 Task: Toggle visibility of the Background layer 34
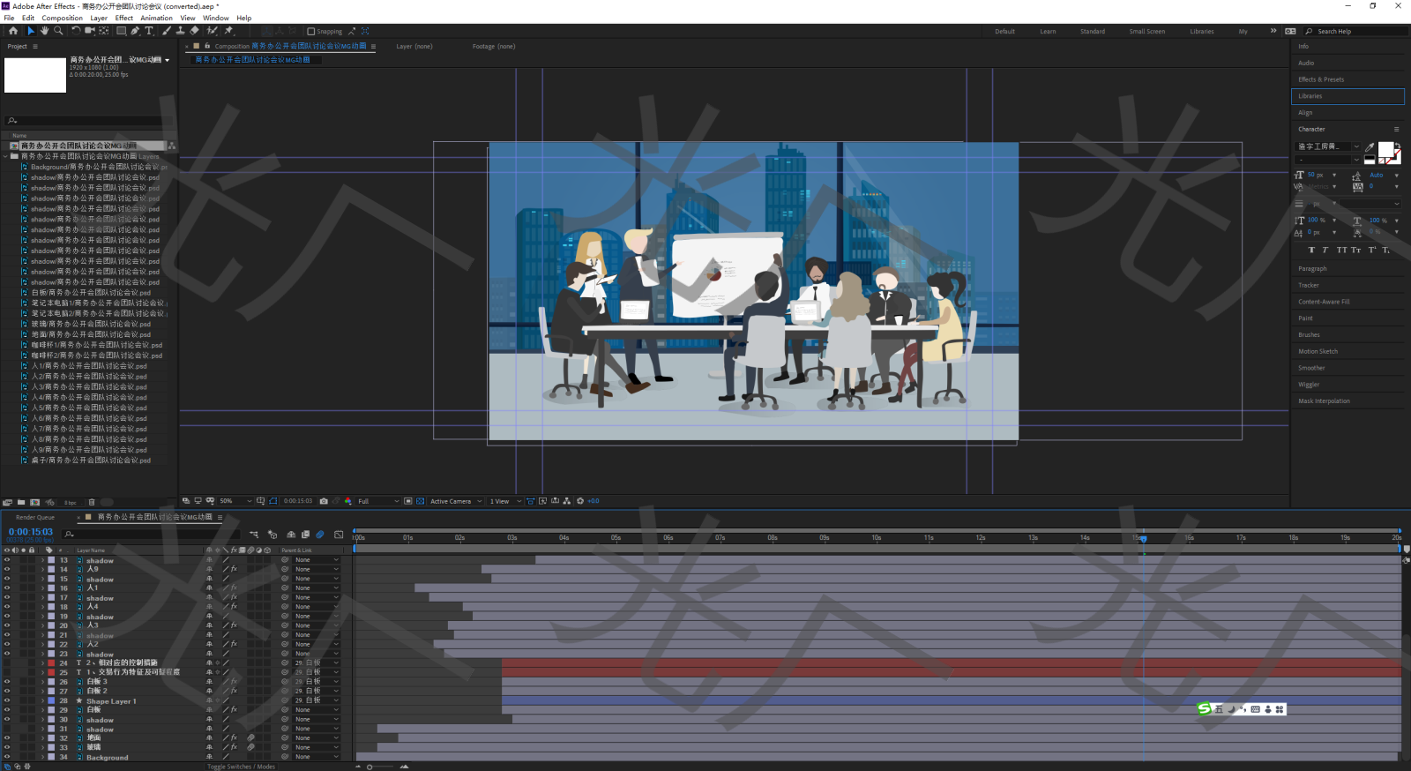click(7, 757)
